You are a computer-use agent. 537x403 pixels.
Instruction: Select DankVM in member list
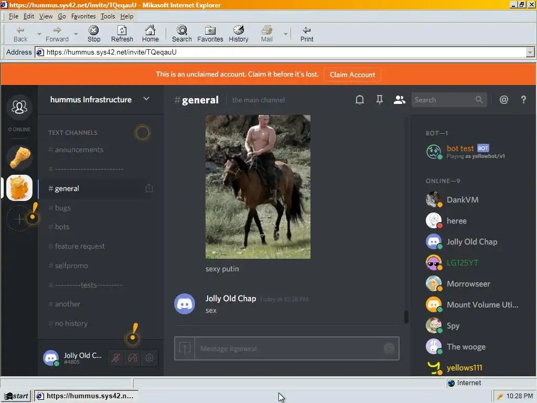[472, 200]
